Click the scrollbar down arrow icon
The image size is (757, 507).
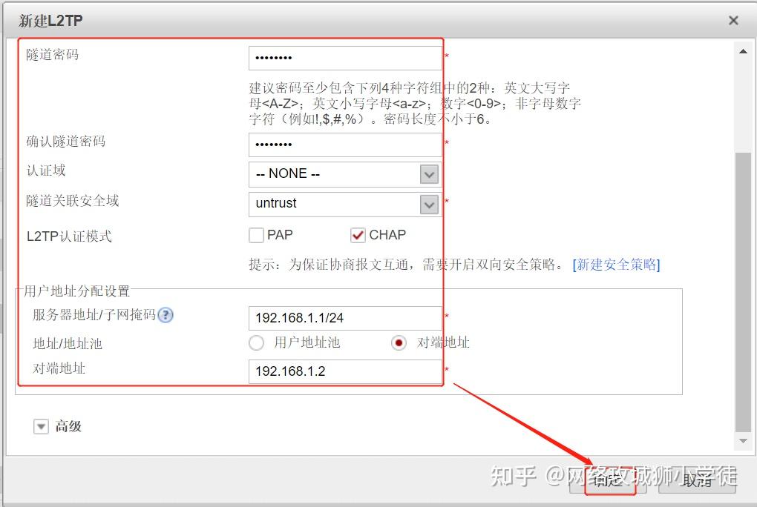[743, 440]
